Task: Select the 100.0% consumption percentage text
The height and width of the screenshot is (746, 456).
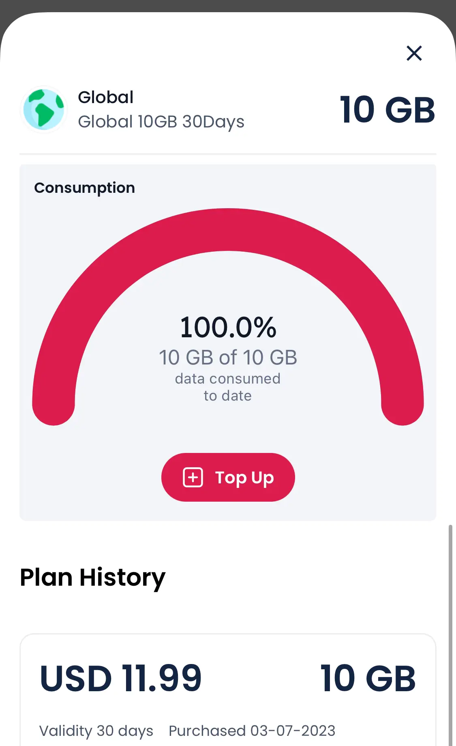Action: tap(228, 327)
